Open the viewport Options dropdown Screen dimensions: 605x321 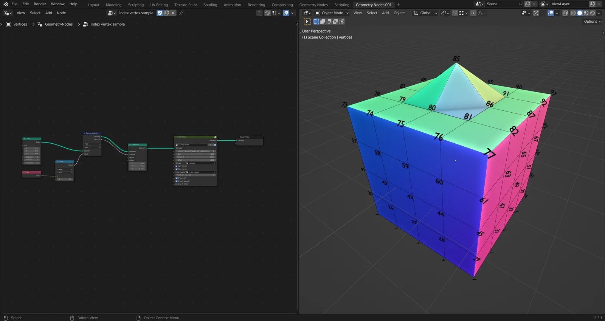[592, 22]
